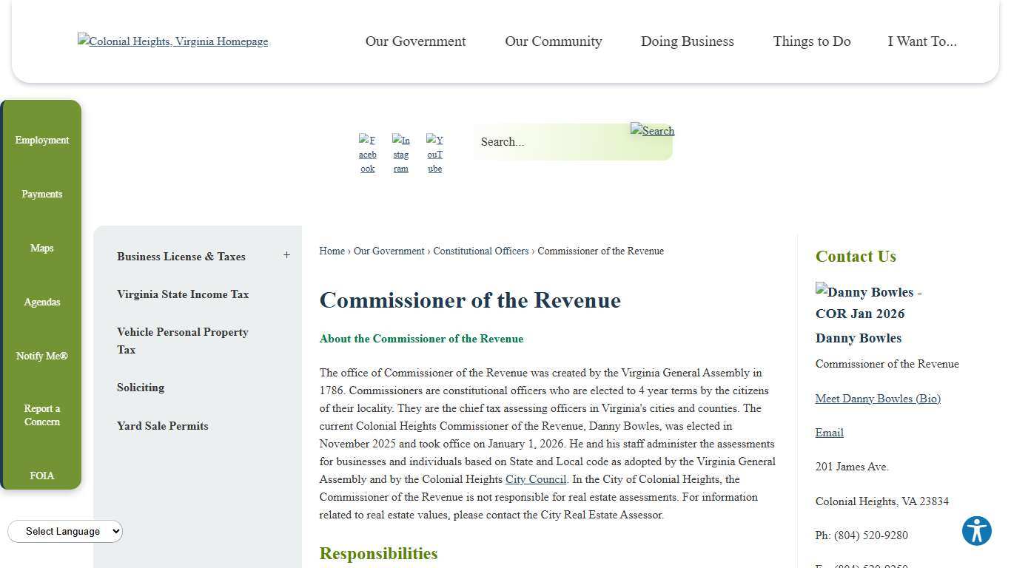Image resolution: width=1011 pixels, height=568 pixels.
Task: Click the FOIA sidebar button
Action: 41,476
